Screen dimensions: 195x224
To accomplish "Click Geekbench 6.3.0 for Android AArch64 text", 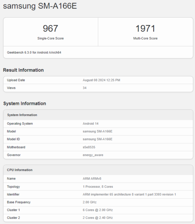I will [x=34, y=52].
